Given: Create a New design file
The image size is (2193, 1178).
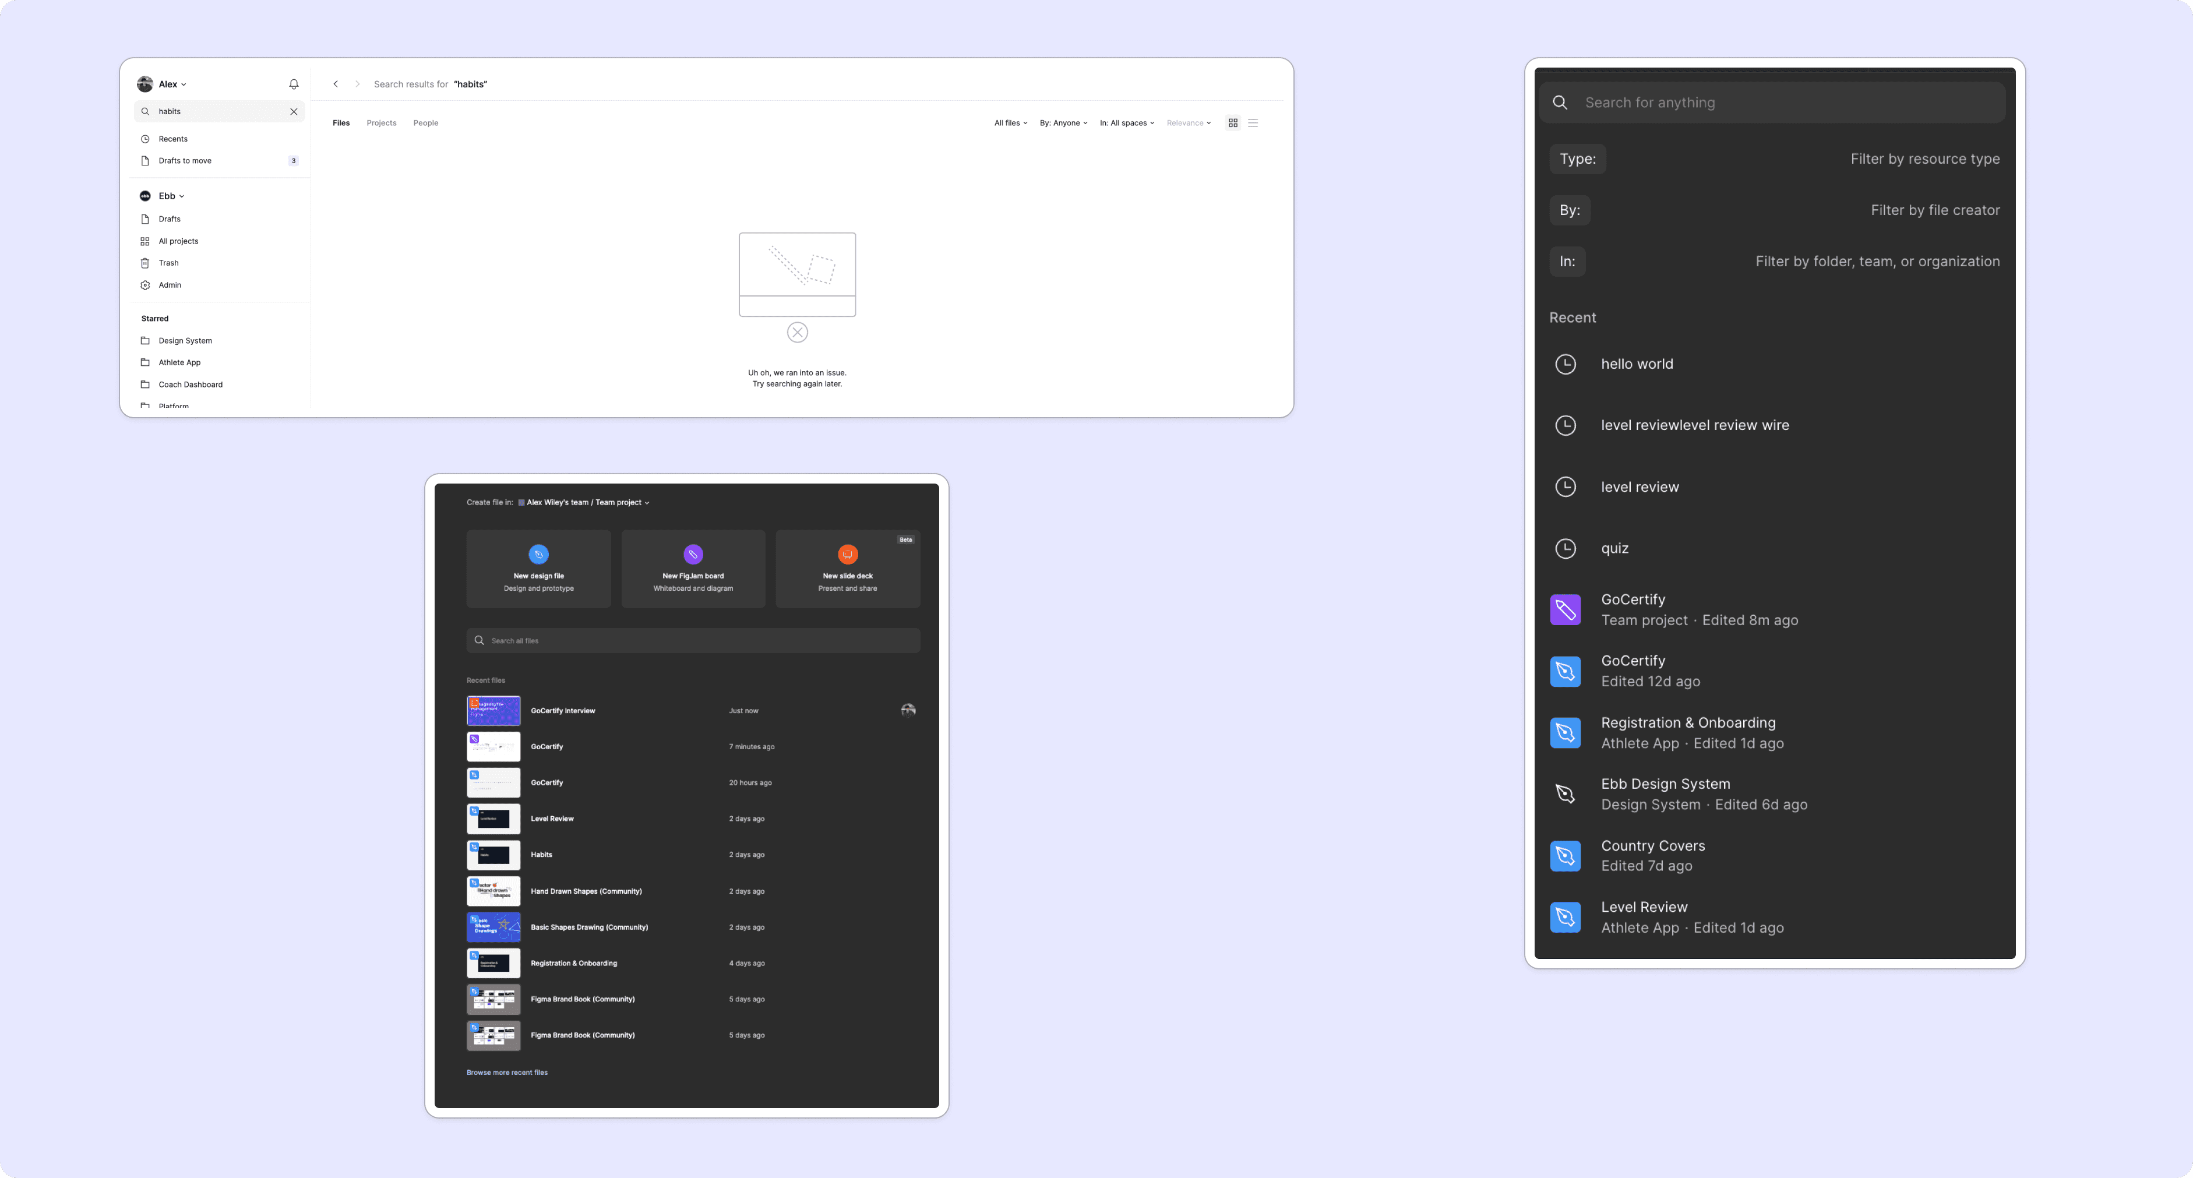Looking at the screenshot, I should (539, 569).
